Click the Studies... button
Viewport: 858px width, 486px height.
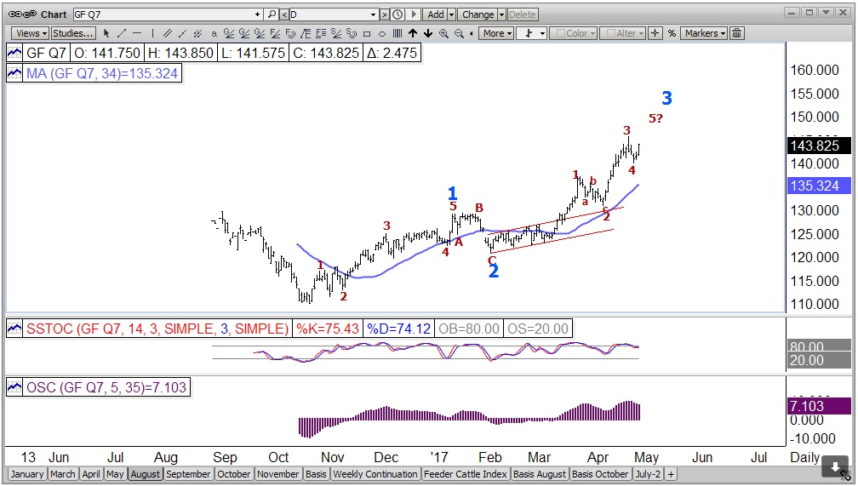click(72, 33)
